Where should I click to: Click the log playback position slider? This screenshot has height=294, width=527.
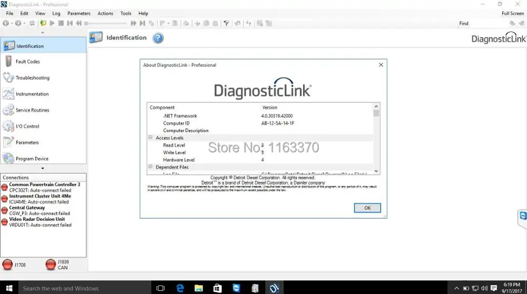click(105, 24)
